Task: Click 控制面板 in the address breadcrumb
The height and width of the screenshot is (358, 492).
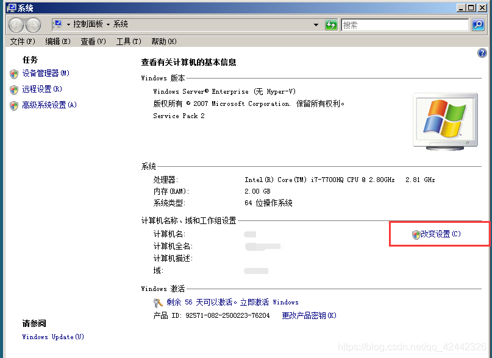Action: (x=88, y=24)
